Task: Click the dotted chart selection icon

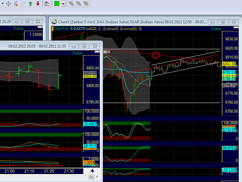Action: click(23, 4)
